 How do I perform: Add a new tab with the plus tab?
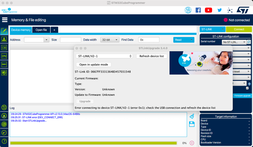click(54, 30)
